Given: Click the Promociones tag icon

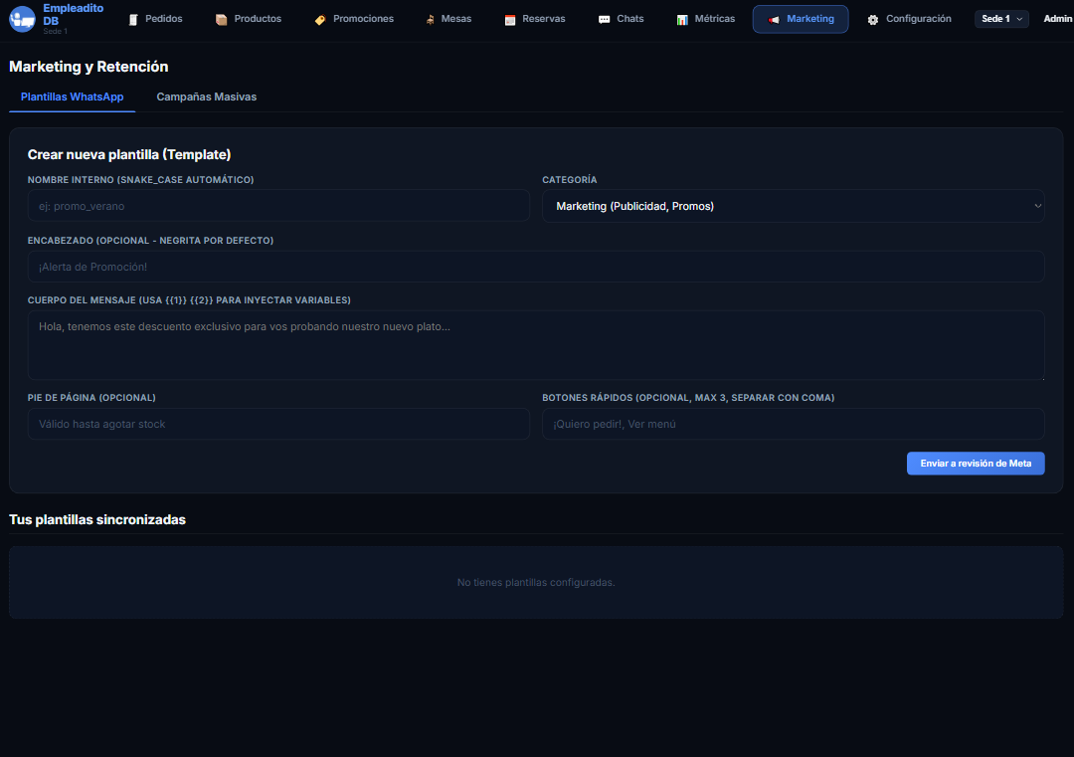Looking at the screenshot, I should (x=320, y=20).
